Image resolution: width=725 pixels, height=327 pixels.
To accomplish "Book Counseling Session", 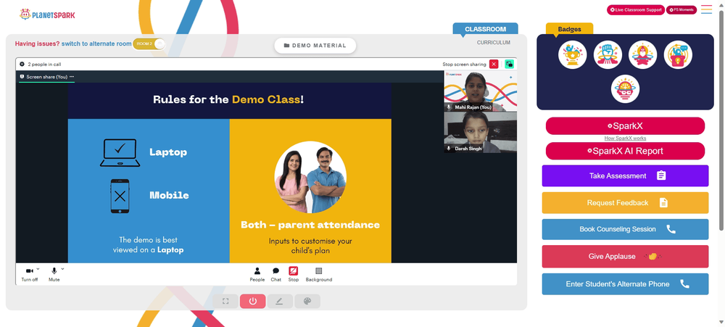I will [x=625, y=229].
